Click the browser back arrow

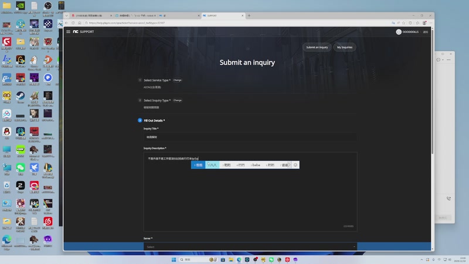[66, 23]
